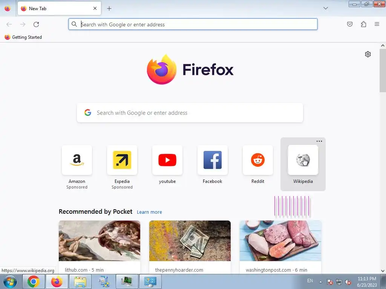Click the Recommended by Pocket heading
The height and width of the screenshot is (289, 386).
[x=95, y=211]
